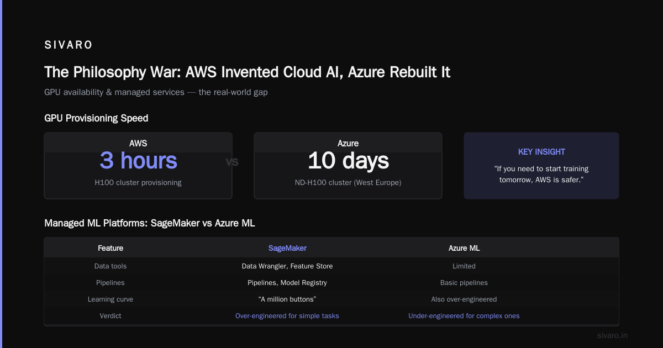Click "Pipelines, Model Registry" cell

click(287, 283)
